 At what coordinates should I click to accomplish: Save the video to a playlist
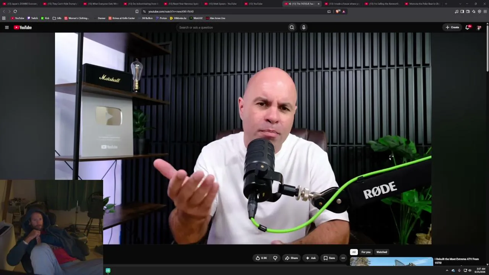329,258
